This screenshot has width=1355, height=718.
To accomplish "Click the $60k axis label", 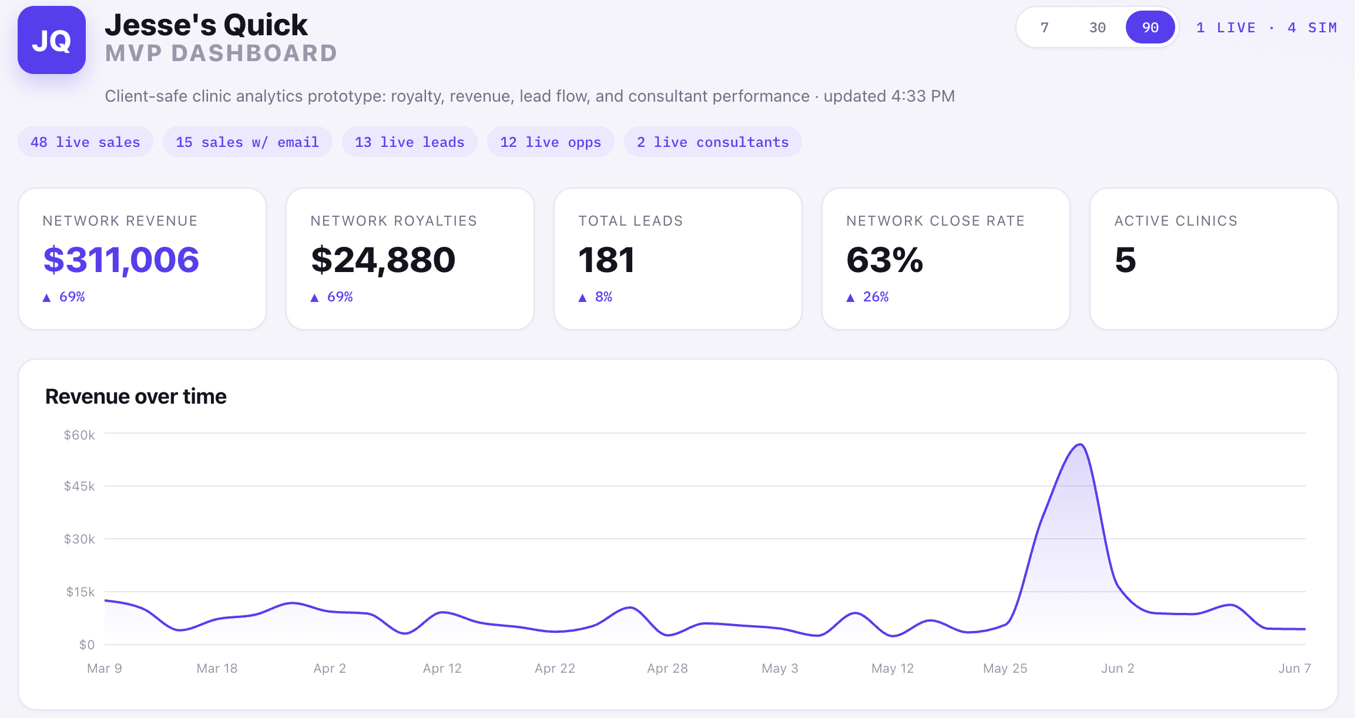I will [79, 435].
